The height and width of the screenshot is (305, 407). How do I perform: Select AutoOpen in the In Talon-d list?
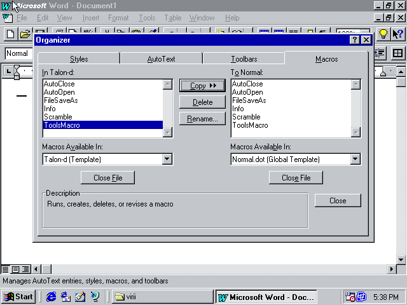tap(103, 92)
